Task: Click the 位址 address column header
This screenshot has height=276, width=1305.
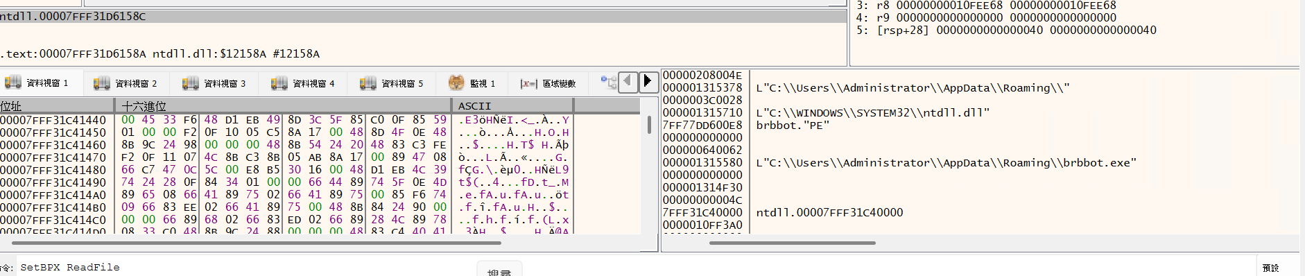Action: click(x=57, y=105)
